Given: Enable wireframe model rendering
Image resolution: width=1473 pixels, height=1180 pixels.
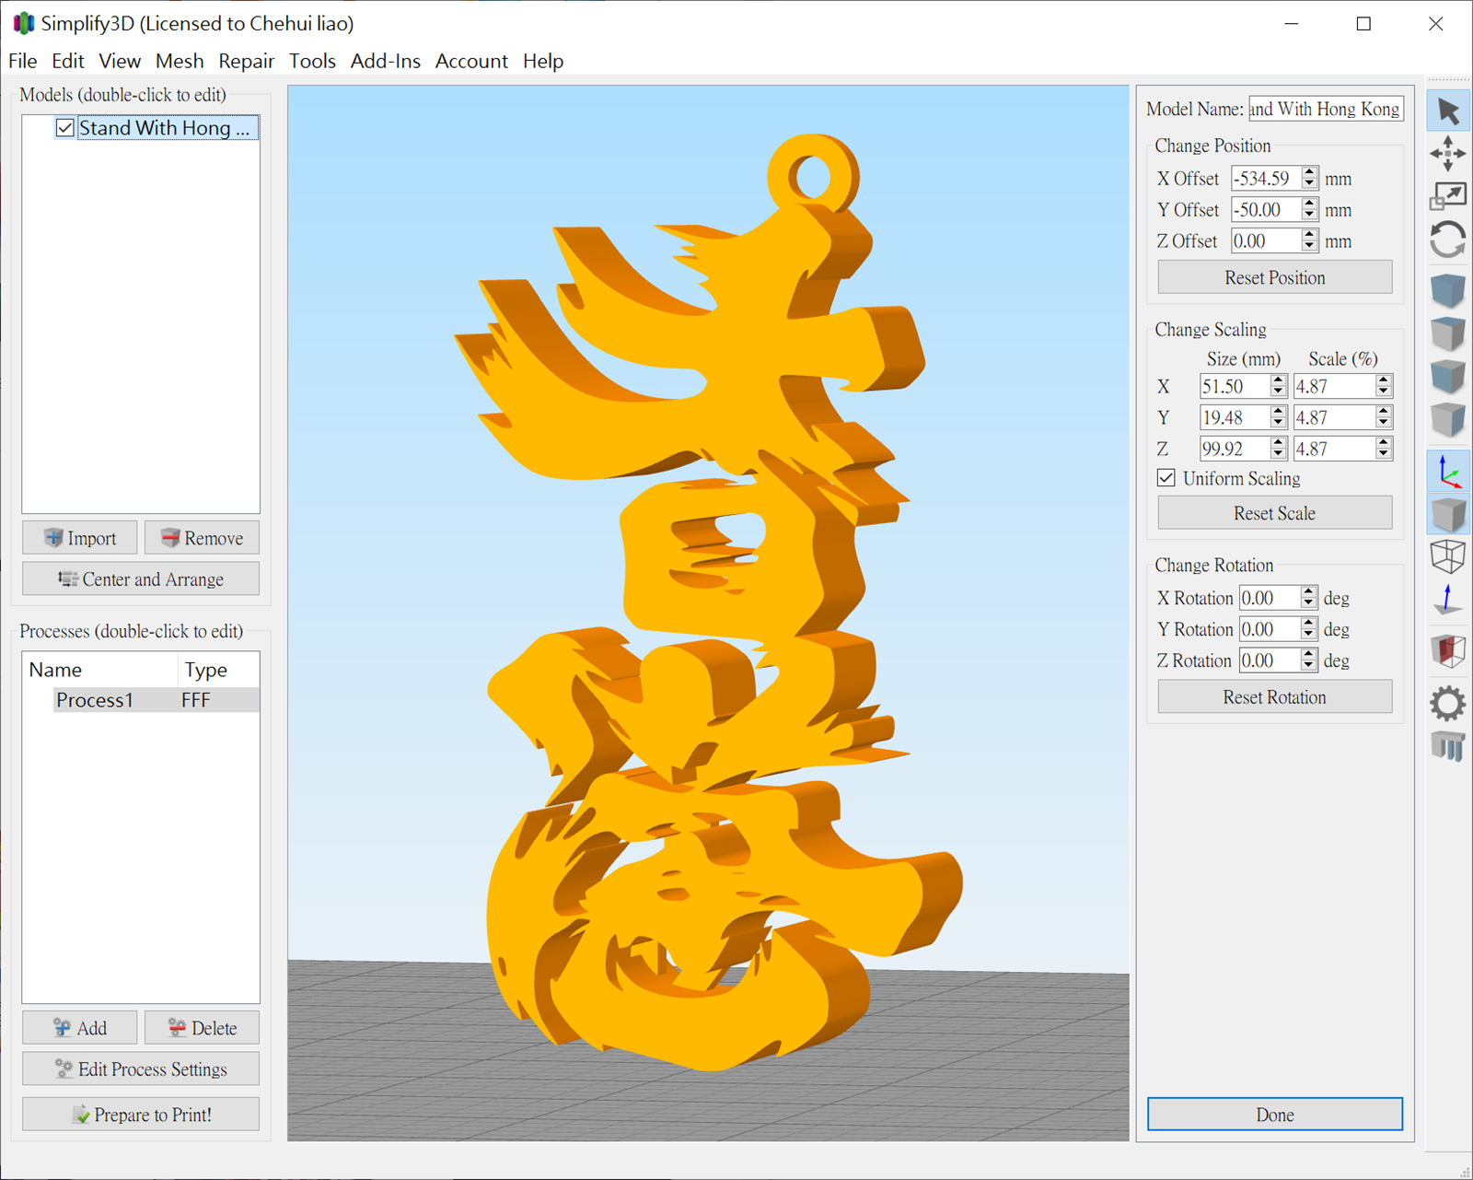Looking at the screenshot, I should (1447, 556).
